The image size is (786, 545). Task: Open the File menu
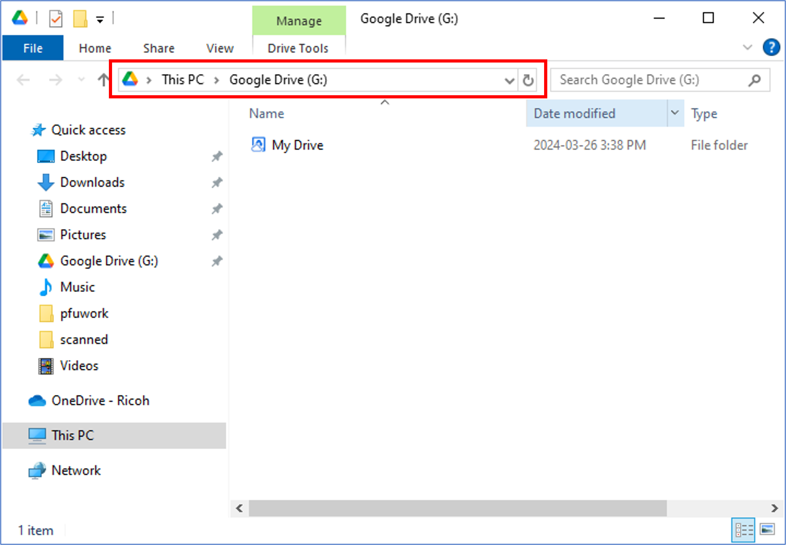33,48
